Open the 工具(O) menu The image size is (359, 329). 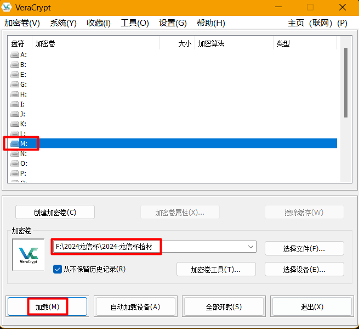[135, 23]
